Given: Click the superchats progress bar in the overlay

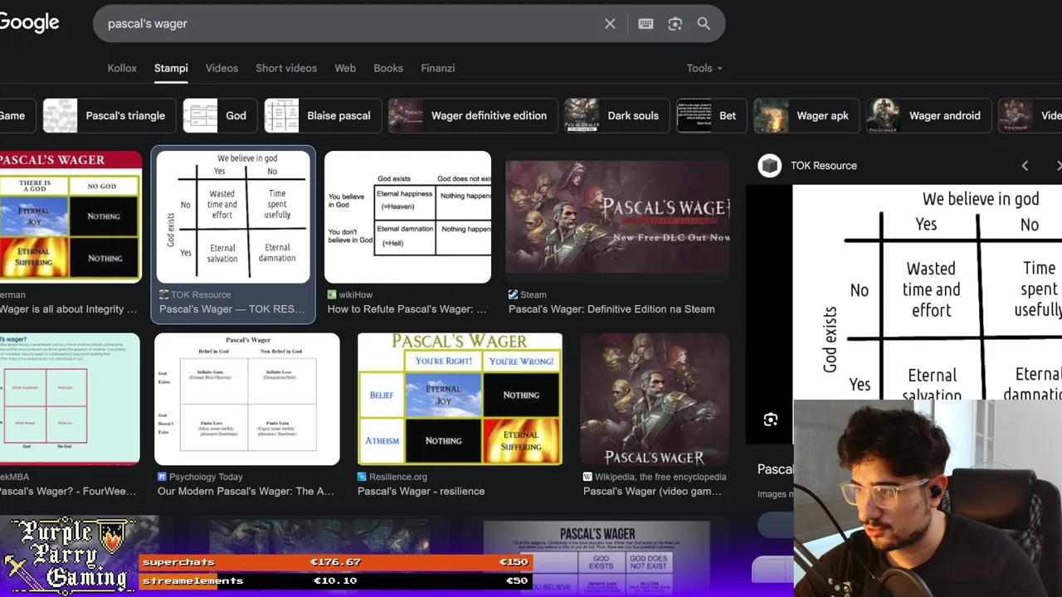Looking at the screenshot, I should click(335, 562).
